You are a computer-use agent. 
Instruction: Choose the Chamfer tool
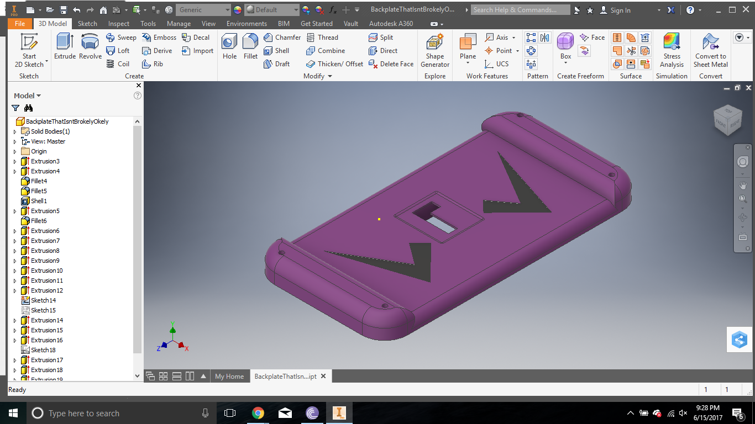282,38
